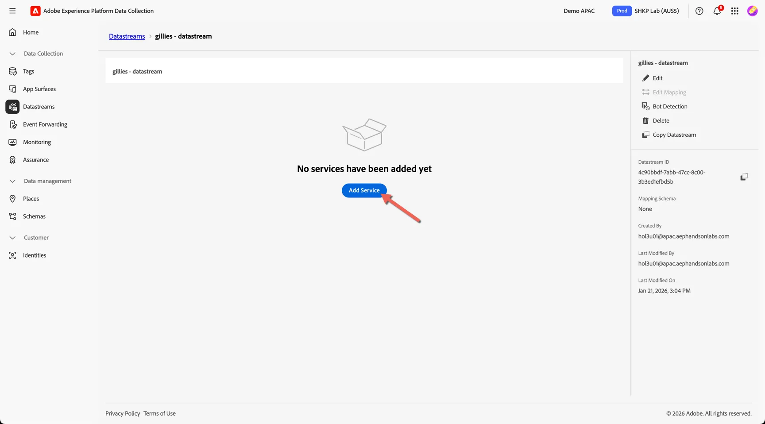The height and width of the screenshot is (424, 765).
Task: Collapse the Customer section
Action: pos(12,238)
